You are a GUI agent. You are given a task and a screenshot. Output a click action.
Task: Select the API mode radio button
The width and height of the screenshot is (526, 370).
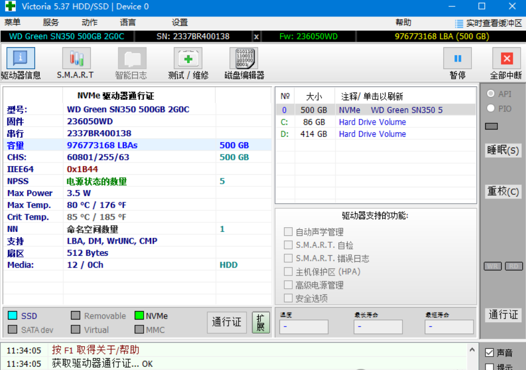click(492, 94)
